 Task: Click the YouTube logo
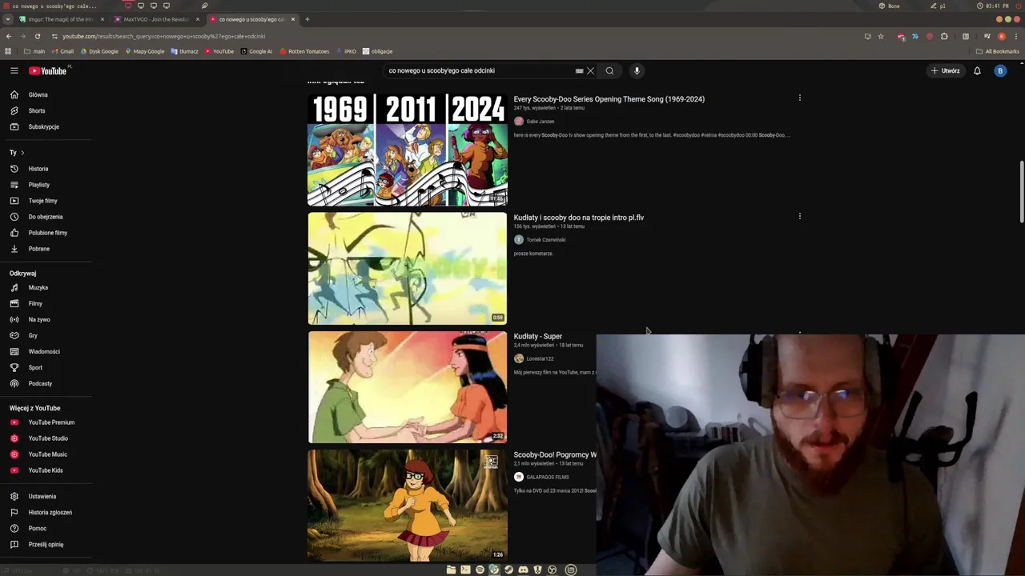pos(48,70)
